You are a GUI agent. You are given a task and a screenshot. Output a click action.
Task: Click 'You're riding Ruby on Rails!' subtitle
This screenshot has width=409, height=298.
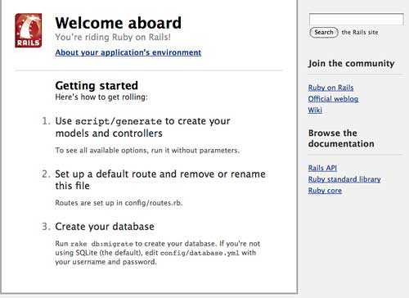[x=113, y=37]
